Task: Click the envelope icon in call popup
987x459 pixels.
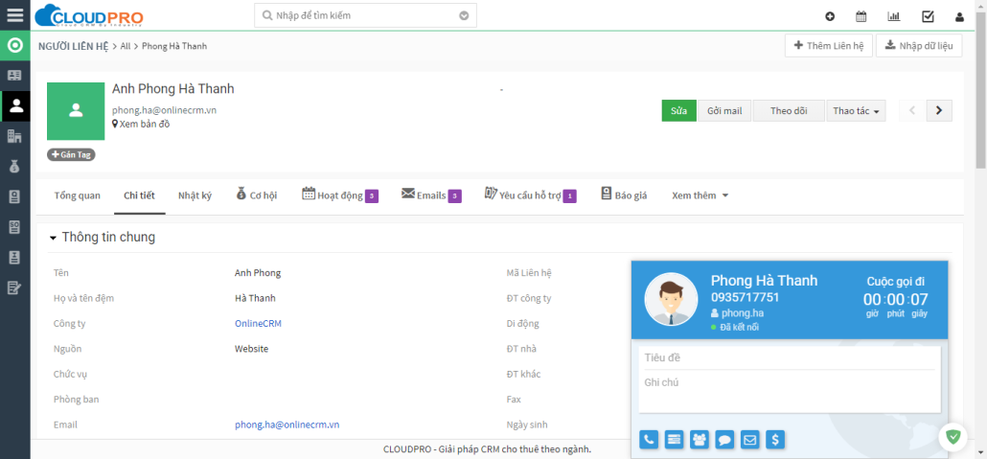Action: [750, 440]
